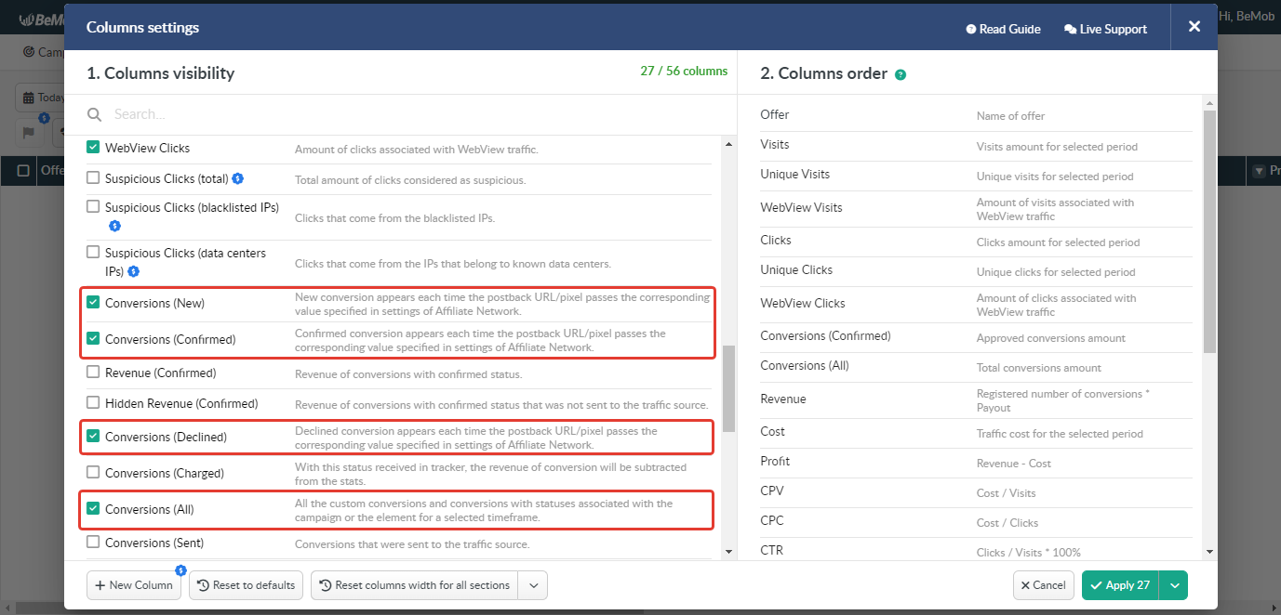Check the Conversions (Charged) checkbox
The width and height of the screenshot is (1281, 615).
pyautogui.click(x=92, y=473)
